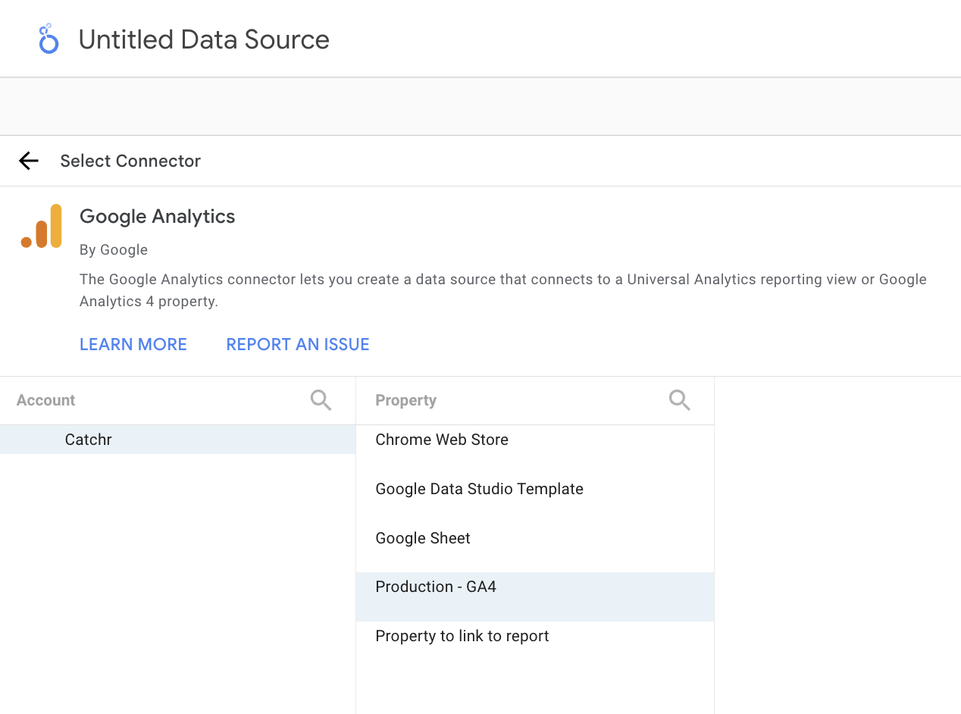
Task: Pick the Google Sheet property
Action: pos(423,538)
